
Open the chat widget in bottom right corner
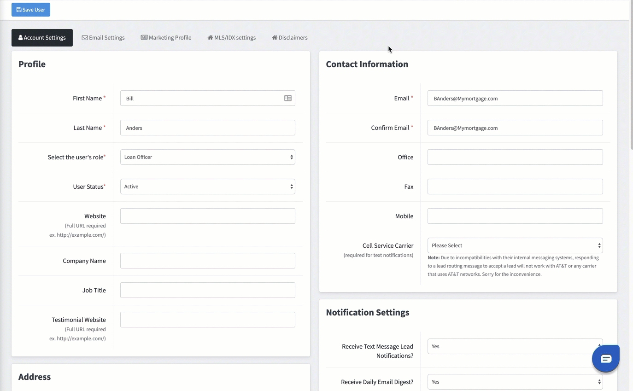(x=606, y=358)
